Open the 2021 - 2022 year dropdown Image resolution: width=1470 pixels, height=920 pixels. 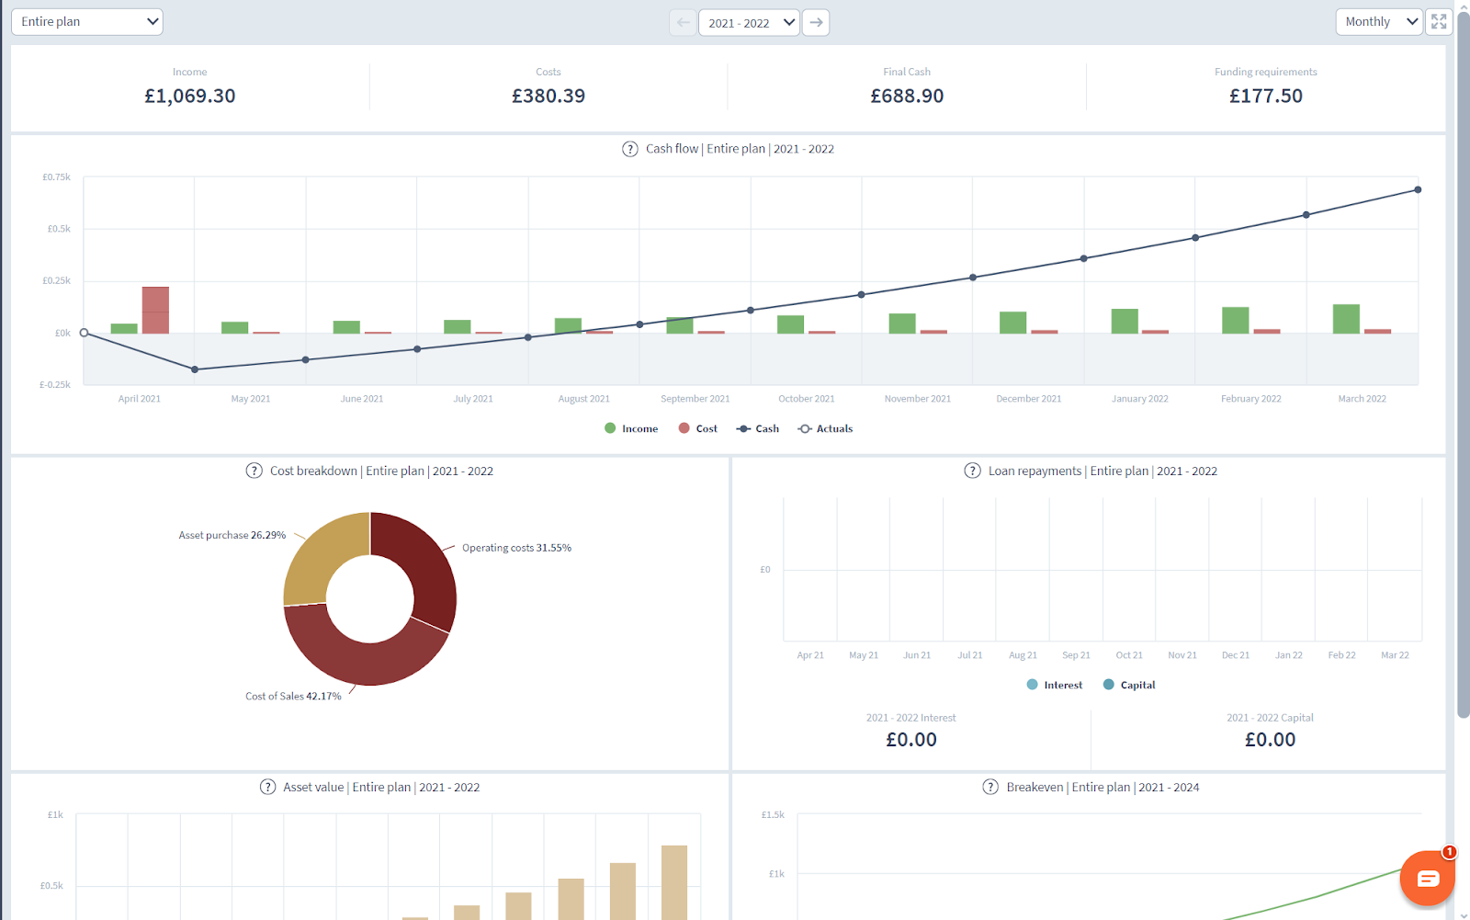point(749,22)
